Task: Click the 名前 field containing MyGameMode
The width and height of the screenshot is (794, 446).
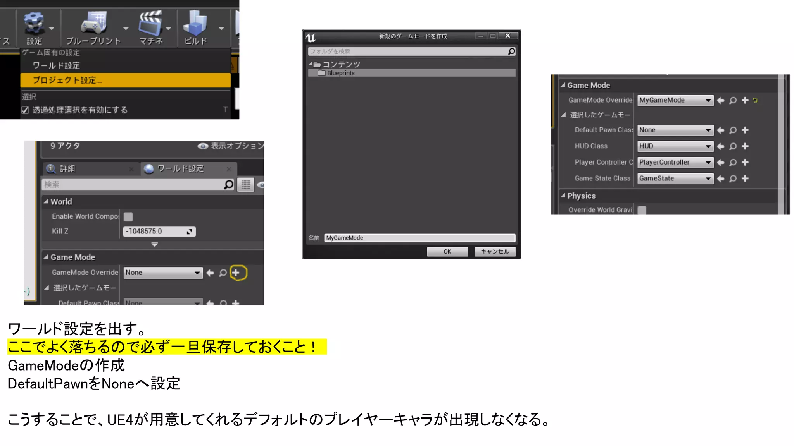Action: [x=420, y=238]
